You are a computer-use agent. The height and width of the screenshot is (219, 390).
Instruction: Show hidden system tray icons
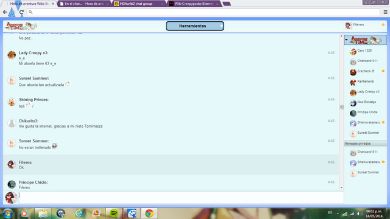tap(338, 214)
